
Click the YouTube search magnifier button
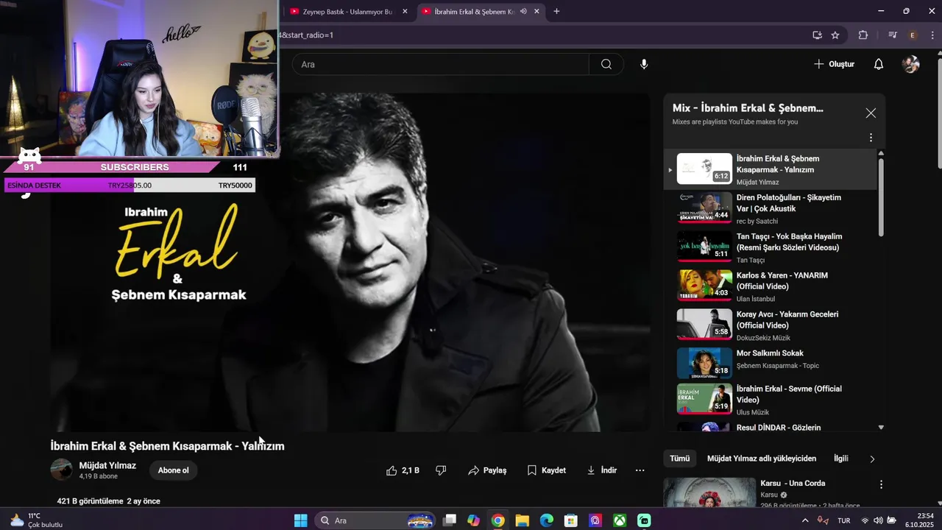606,64
